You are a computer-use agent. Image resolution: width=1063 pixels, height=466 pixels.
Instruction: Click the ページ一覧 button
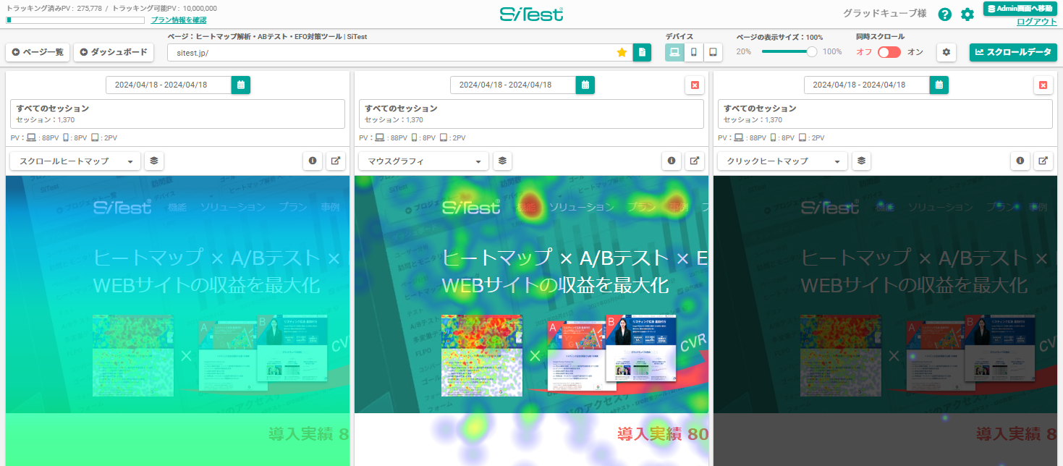coord(38,52)
